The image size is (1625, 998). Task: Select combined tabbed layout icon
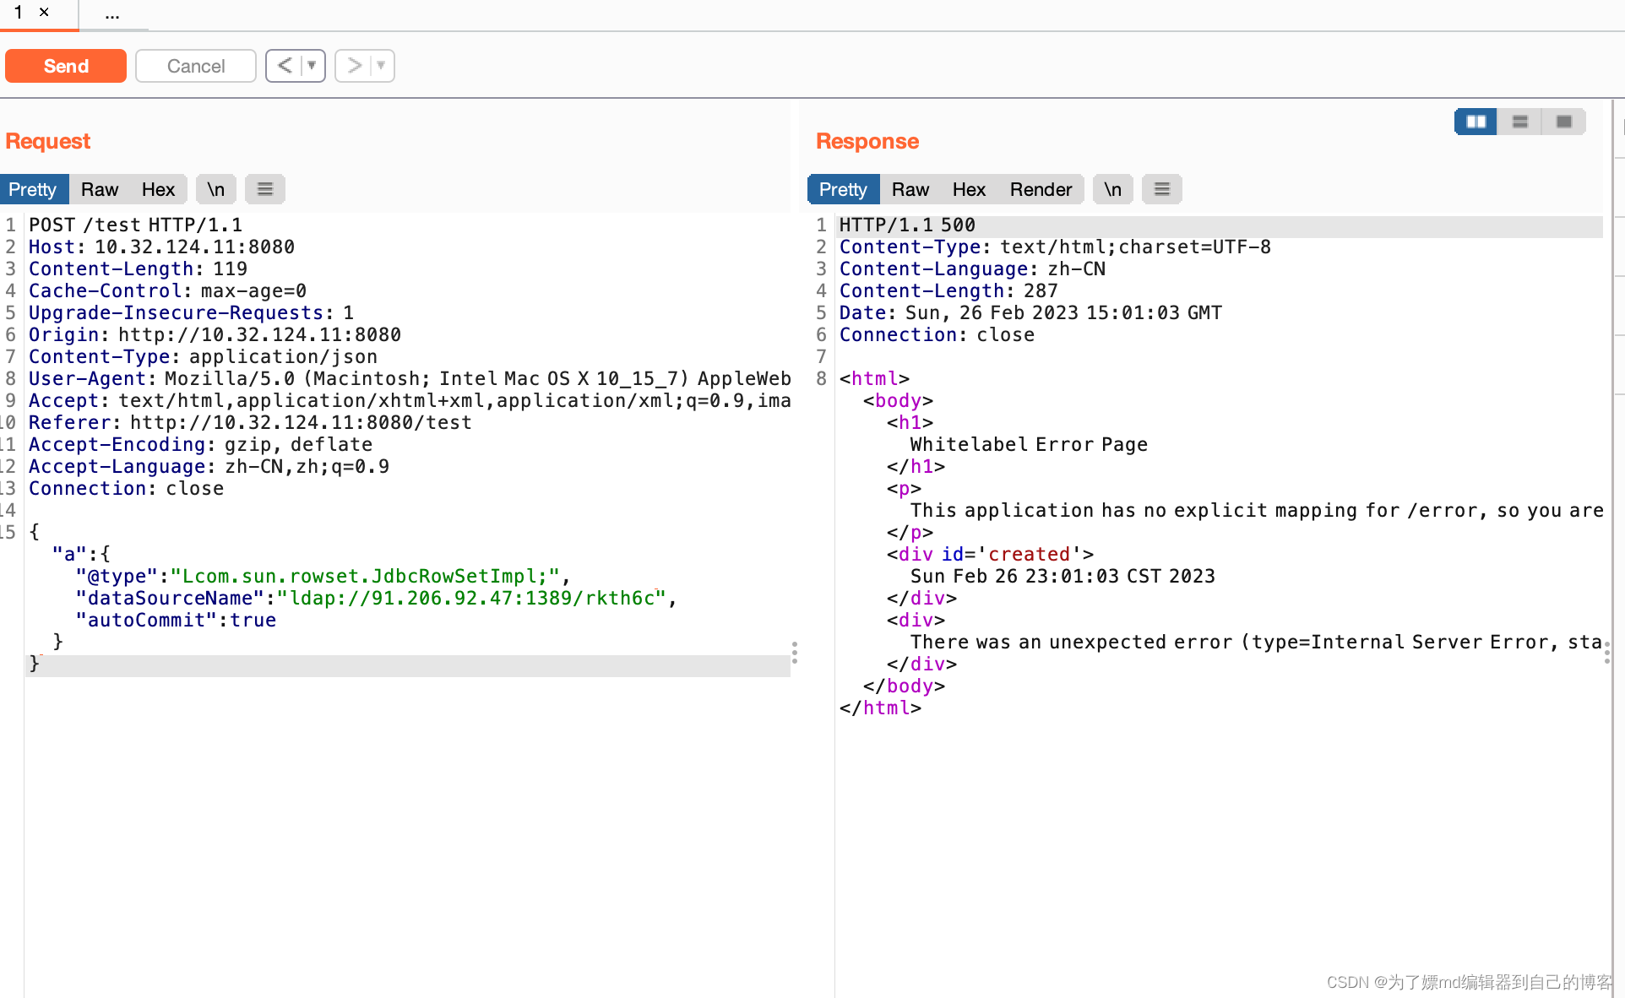[1564, 122]
